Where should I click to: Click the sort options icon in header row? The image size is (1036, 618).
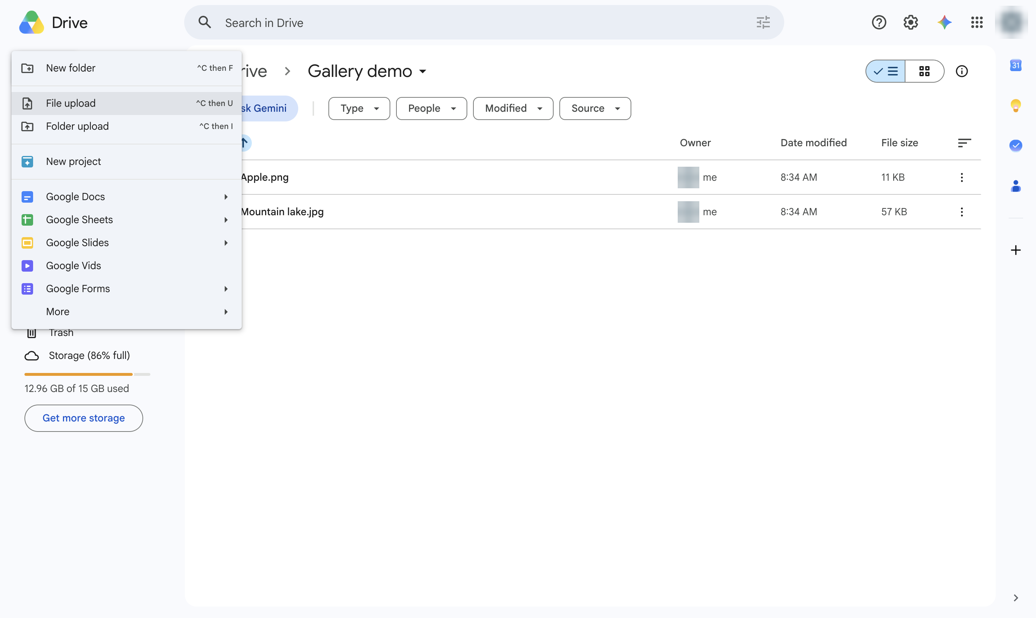pos(964,143)
